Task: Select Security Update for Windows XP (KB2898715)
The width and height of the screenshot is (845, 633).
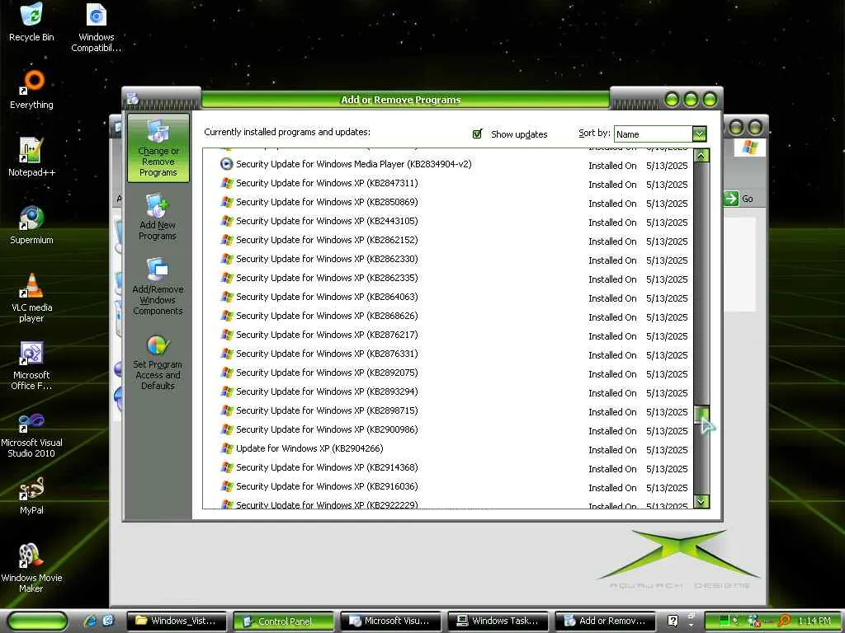Action: 448,410
